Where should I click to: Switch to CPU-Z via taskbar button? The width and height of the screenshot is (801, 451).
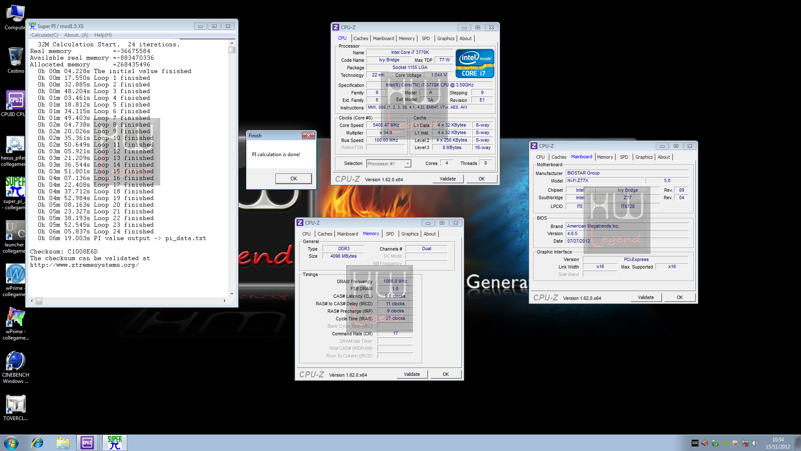tap(87, 443)
